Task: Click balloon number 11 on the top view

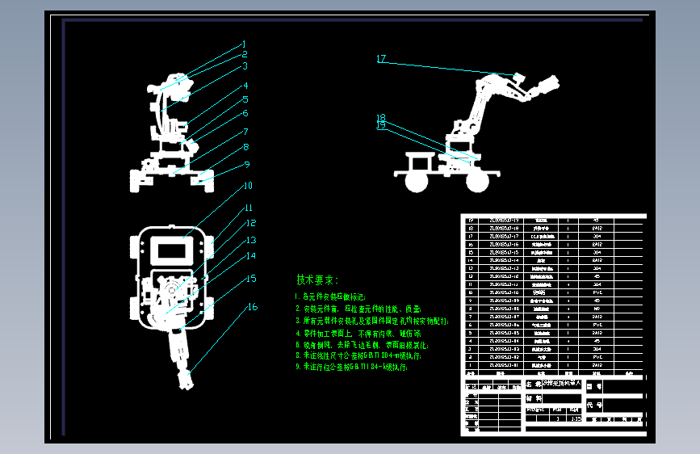Action: (x=249, y=208)
